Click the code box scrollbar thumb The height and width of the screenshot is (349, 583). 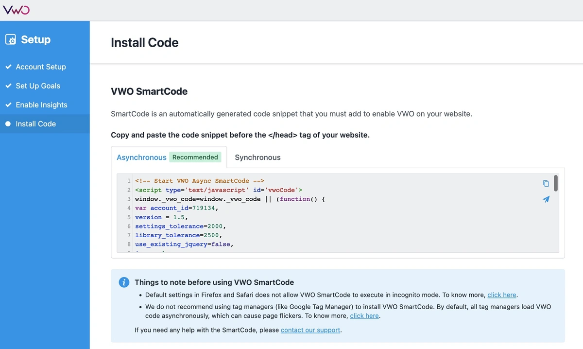click(x=556, y=183)
